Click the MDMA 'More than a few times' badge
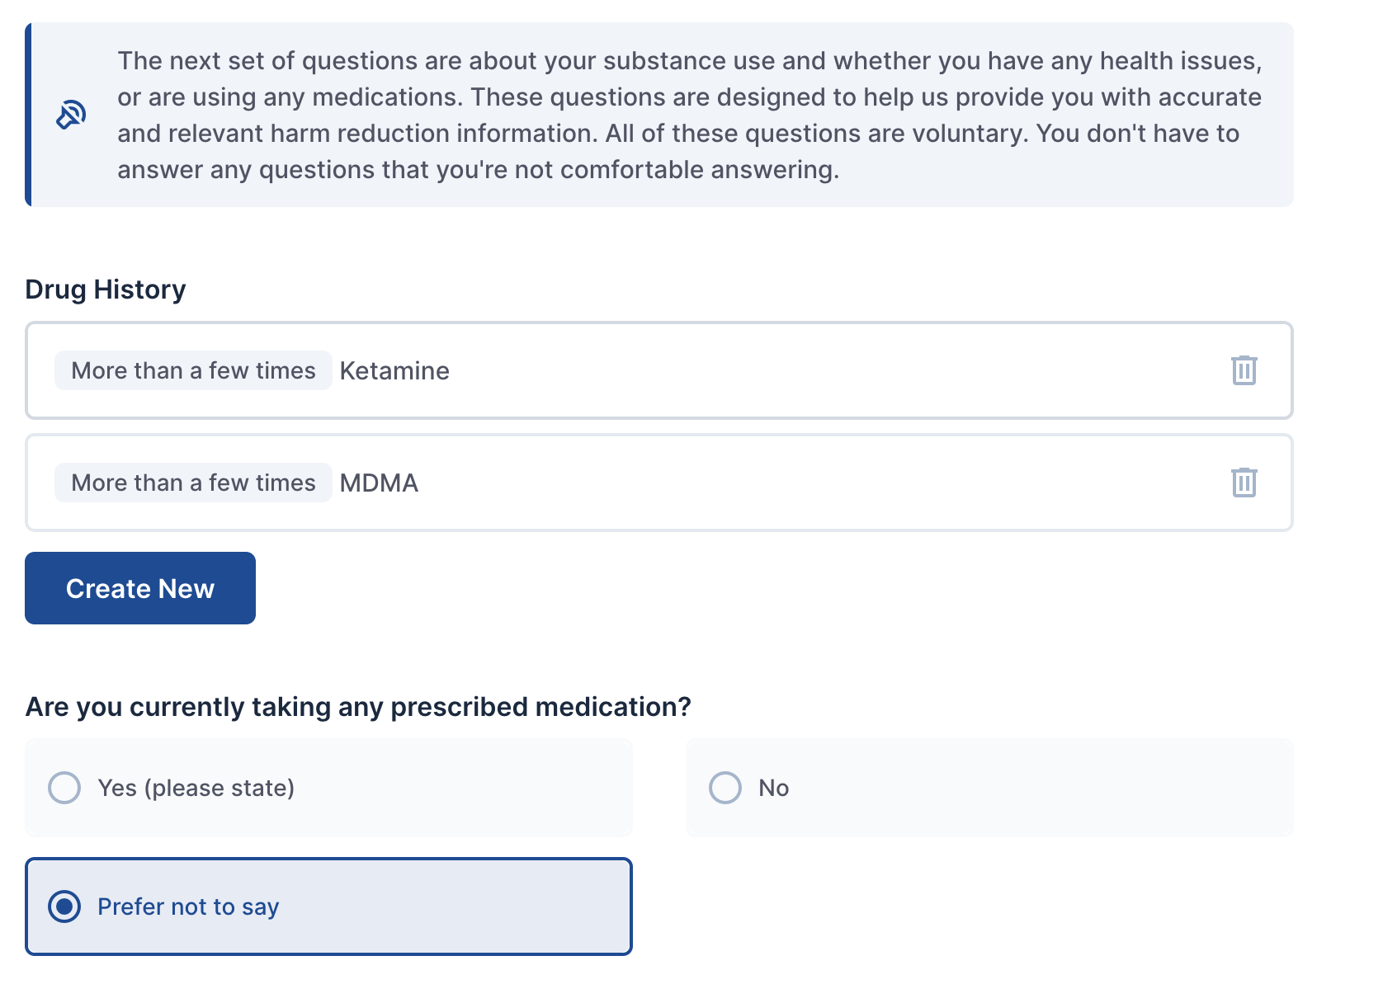This screenshot has height=1003, width=1383. point(193,483)
